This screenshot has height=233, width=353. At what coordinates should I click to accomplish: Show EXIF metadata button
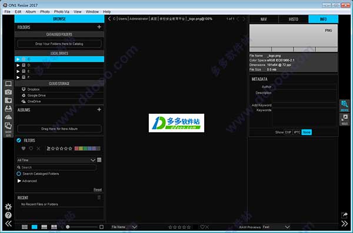(288, 132)
